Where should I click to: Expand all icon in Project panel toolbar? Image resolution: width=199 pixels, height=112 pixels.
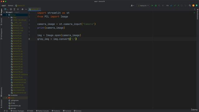[14, 9]
